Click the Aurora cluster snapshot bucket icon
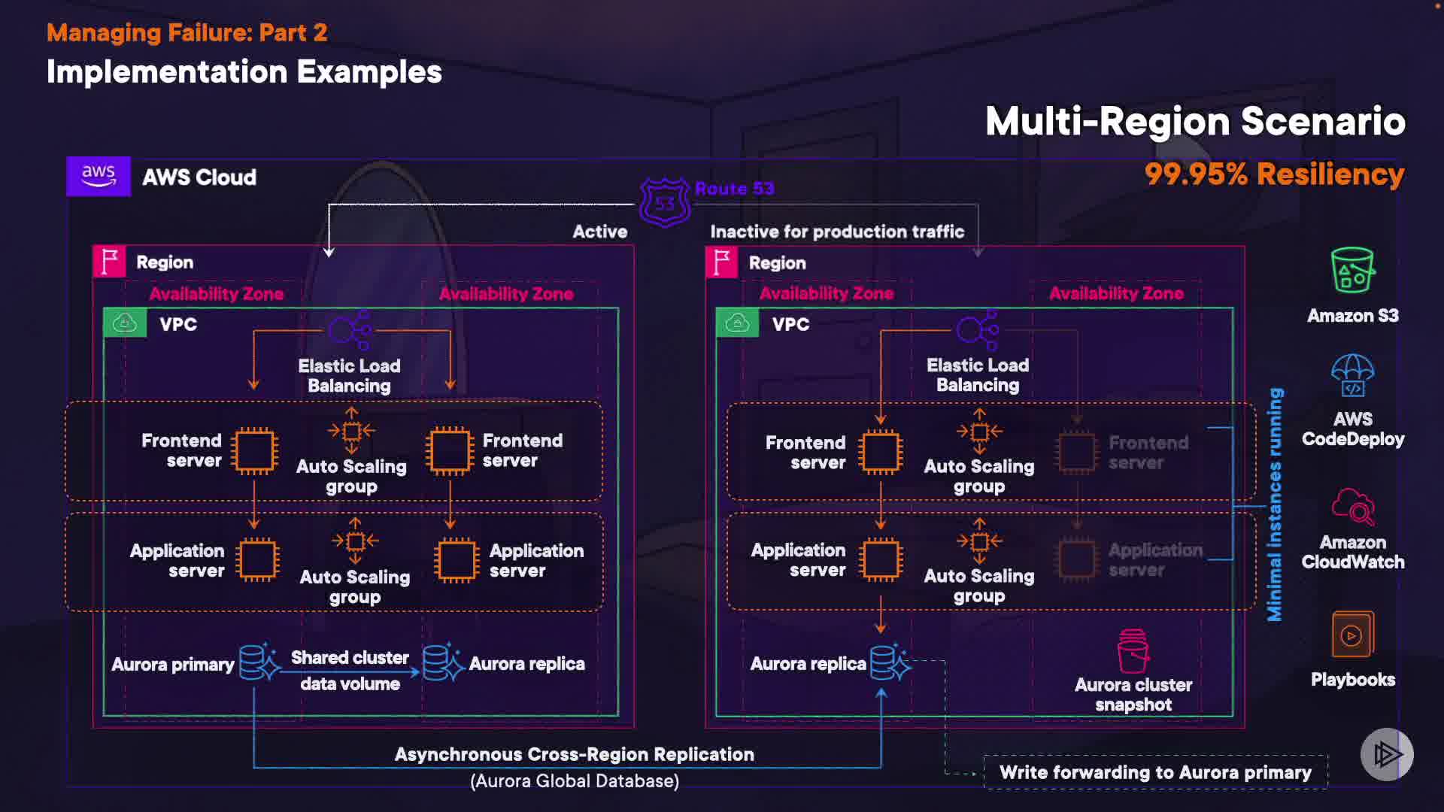This screenshot has width=1444, height=812. click(x=1133, y=651)
